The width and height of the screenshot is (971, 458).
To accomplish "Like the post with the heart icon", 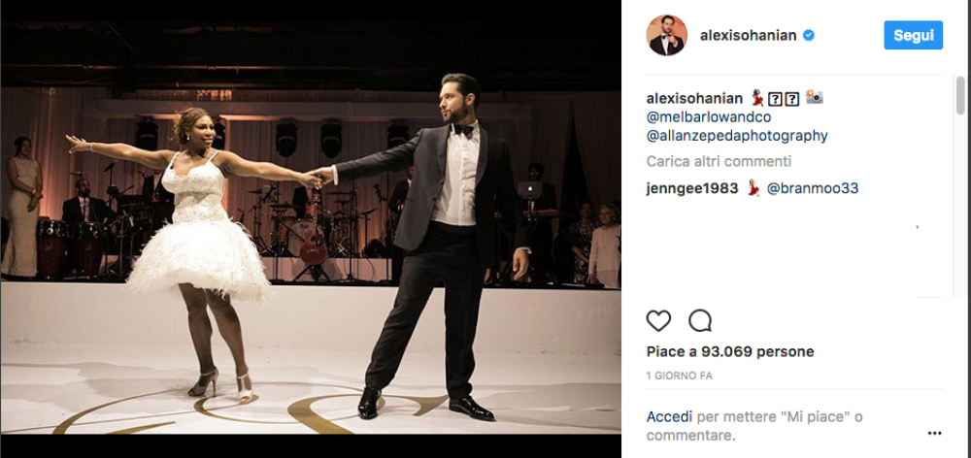I will (658, 321).
